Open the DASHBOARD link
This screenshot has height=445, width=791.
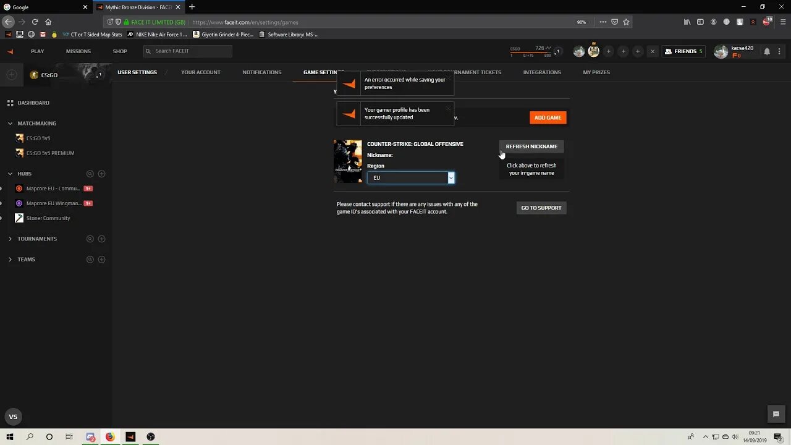(x=33, y=103)
